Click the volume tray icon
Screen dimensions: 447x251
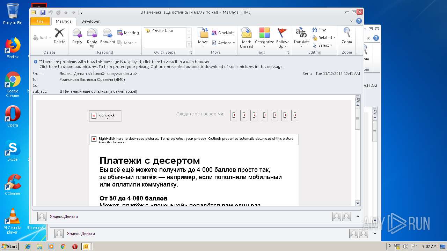[x=405, y=246]
